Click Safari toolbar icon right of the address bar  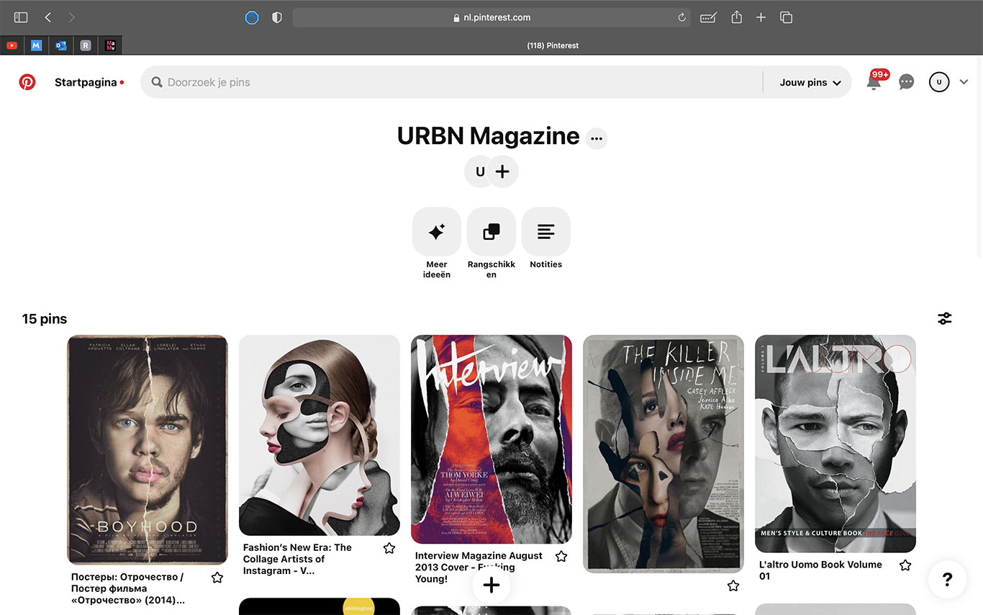point(709,18)
